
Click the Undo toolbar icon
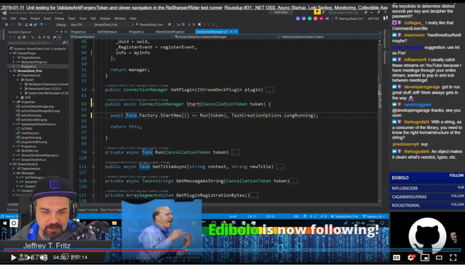41,24
